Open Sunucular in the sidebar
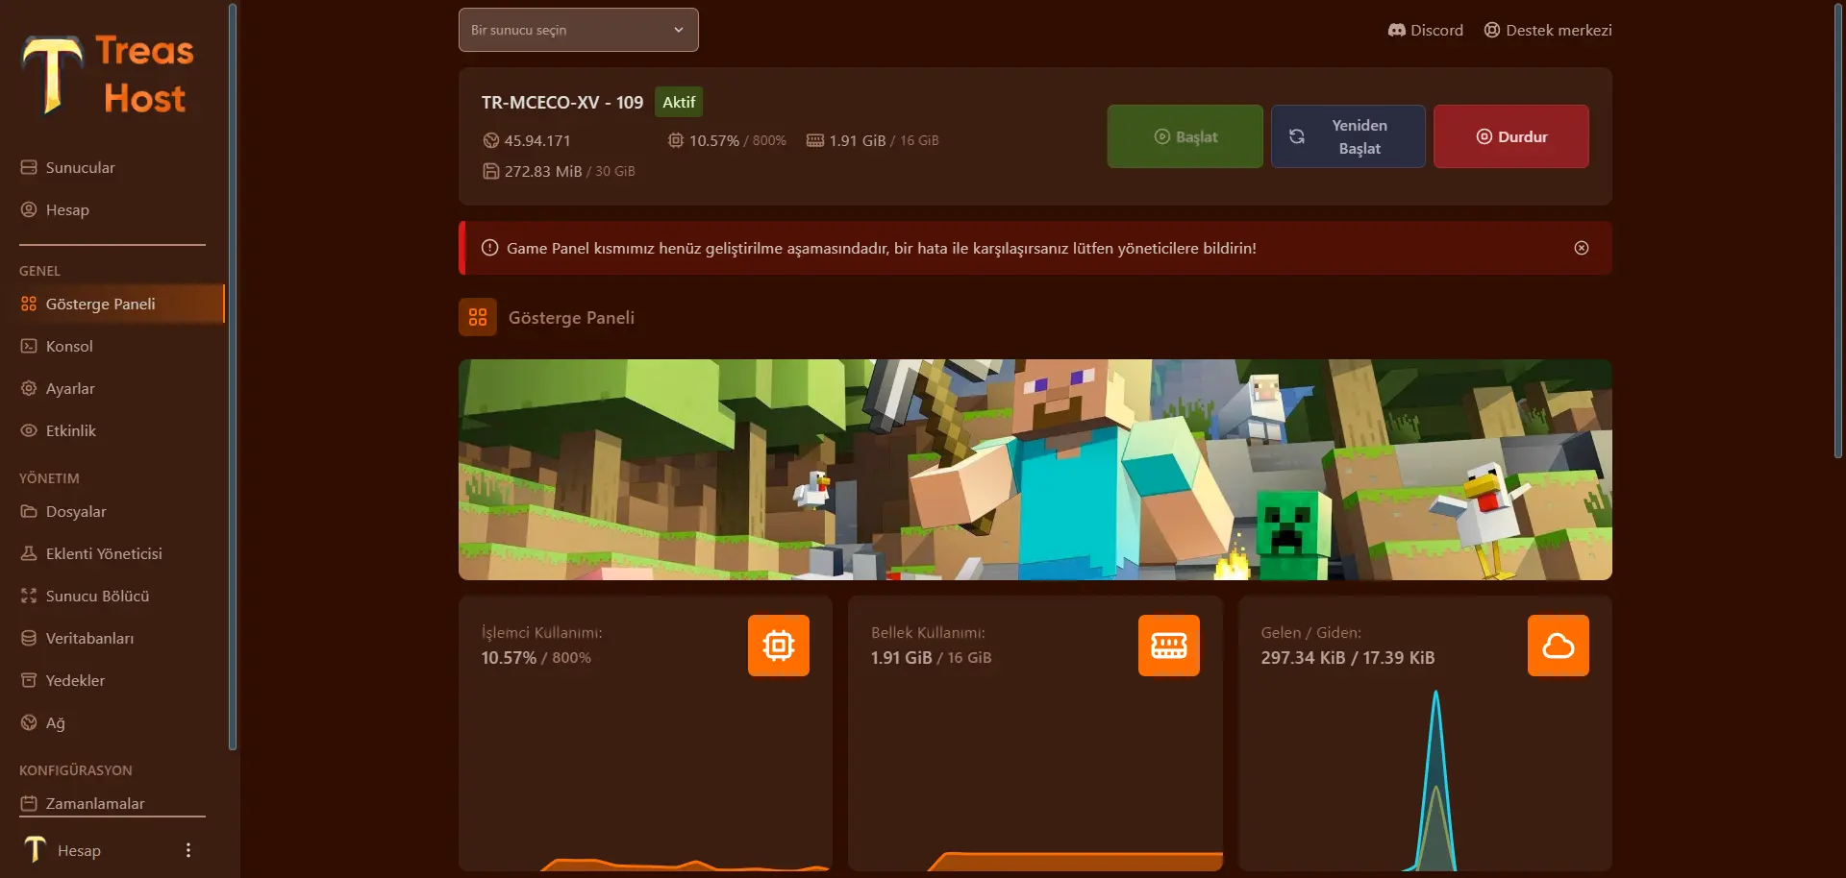The width and height of the screenshot is (1846, 878). pyautogui.click(x=112, y=167)
